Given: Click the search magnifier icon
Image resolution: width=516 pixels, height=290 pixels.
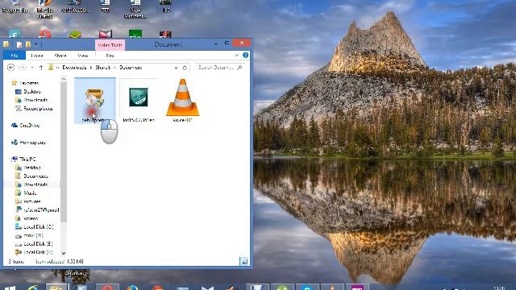Looking at the screenshot, I should tap(239, 68).
